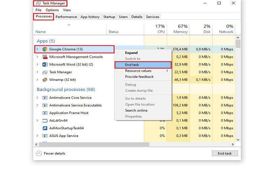Click the vertical scrollbar up arrow
The width and height of the screenshot is (270, 169).
(238, 38)
